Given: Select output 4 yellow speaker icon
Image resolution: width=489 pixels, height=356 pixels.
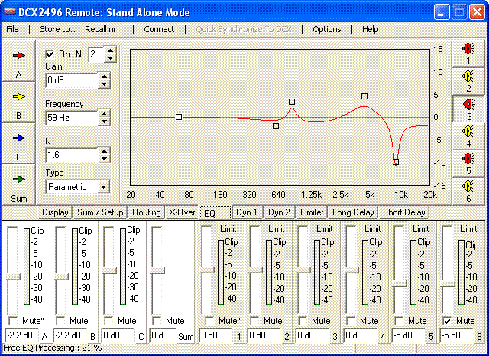Looking at the screenshot, I should click(468, 131).
